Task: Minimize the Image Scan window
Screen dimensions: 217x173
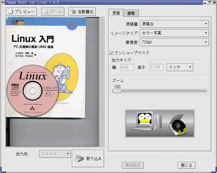Action: (x=205, y=2)
